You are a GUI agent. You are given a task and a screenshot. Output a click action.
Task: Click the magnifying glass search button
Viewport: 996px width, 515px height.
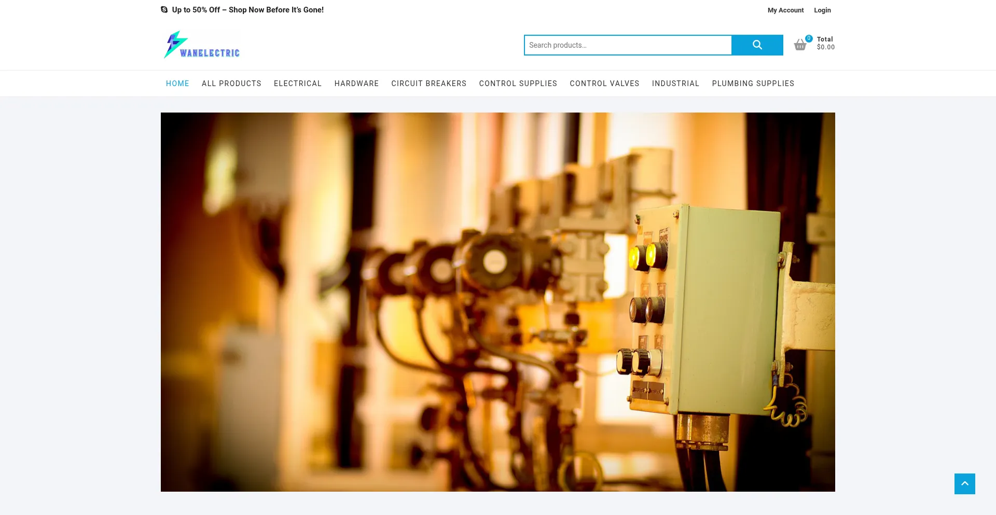(x=757, y=45)
